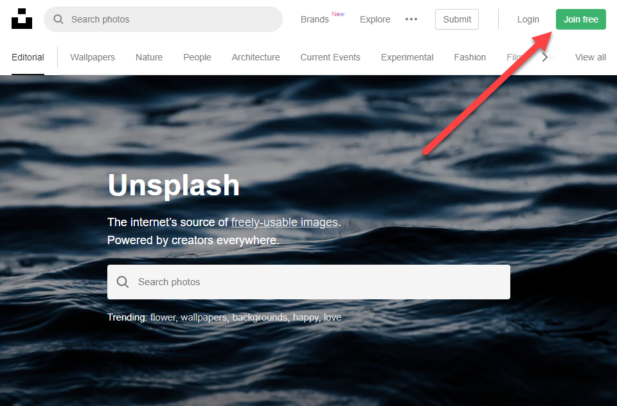Click the Powered by creators everywhere text
The image size is (617, 406).
[x=193, y=240]
